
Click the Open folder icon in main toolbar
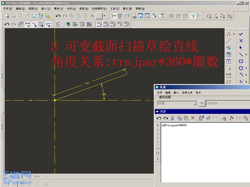click(27, 16)
